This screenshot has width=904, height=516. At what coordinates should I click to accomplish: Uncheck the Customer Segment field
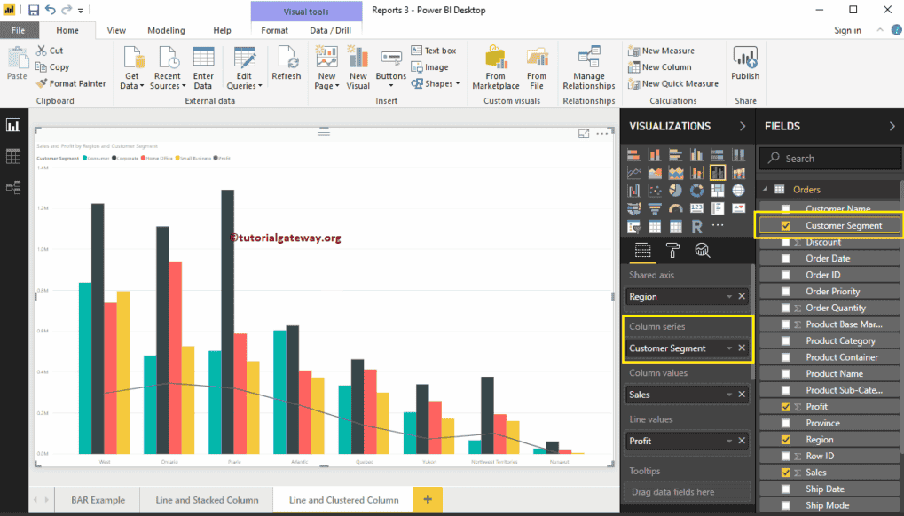784,225
